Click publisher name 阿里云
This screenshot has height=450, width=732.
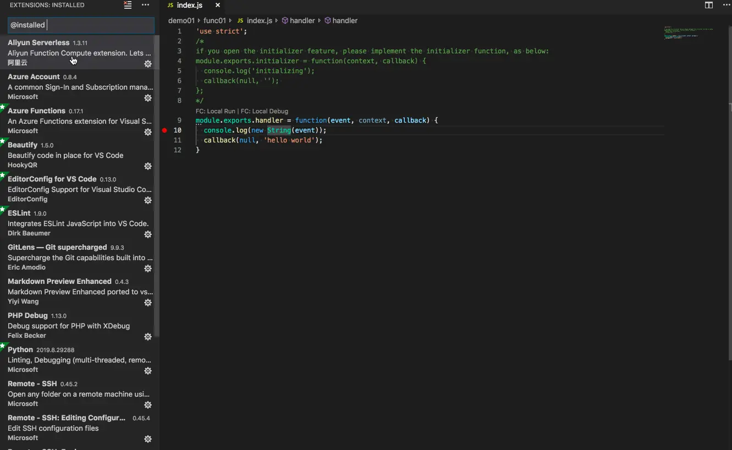click(18, 63)
